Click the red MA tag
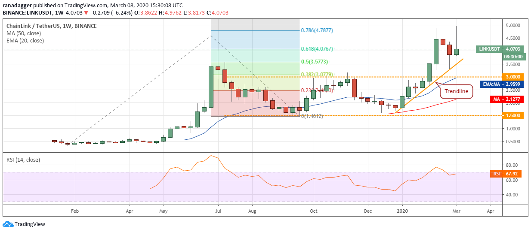Viewport: 531px width, 232px height. (x=497, y=99)
